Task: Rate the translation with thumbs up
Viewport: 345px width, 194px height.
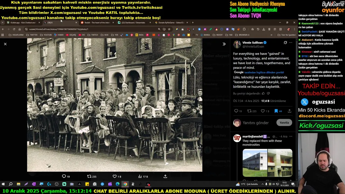Action: [x=263, y=93]
